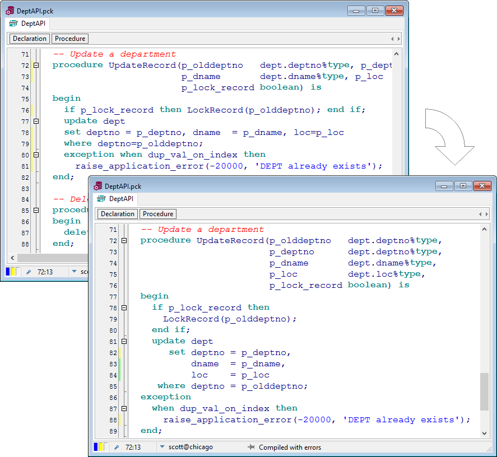Click the vertical scrollbar thumb in the front window
This screenshot has width=497, height=457.
point(484,391)
